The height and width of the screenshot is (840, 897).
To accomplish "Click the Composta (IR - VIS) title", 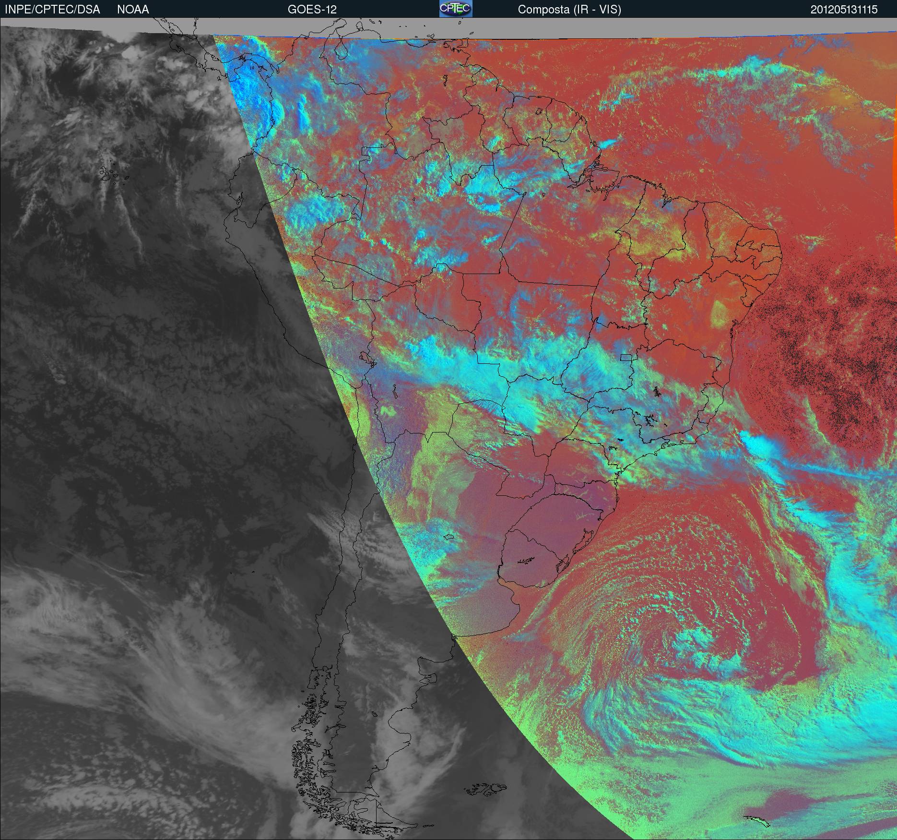I will click(569, 10).
